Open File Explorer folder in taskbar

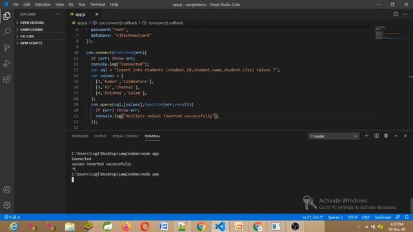70,226
